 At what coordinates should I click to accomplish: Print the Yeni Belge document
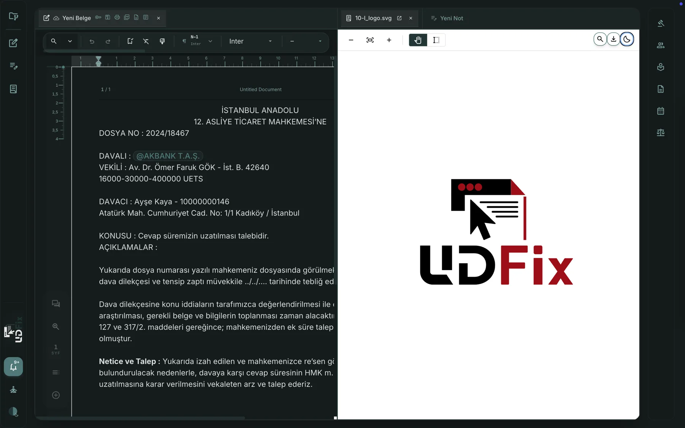point(117,18)
